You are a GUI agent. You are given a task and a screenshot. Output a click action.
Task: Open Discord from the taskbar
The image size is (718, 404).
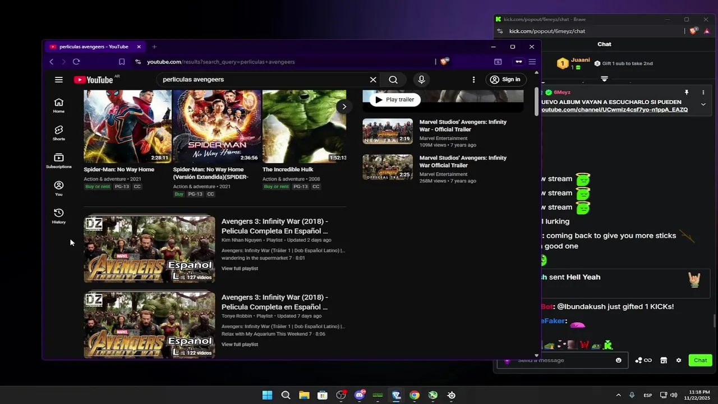(360, 395)
